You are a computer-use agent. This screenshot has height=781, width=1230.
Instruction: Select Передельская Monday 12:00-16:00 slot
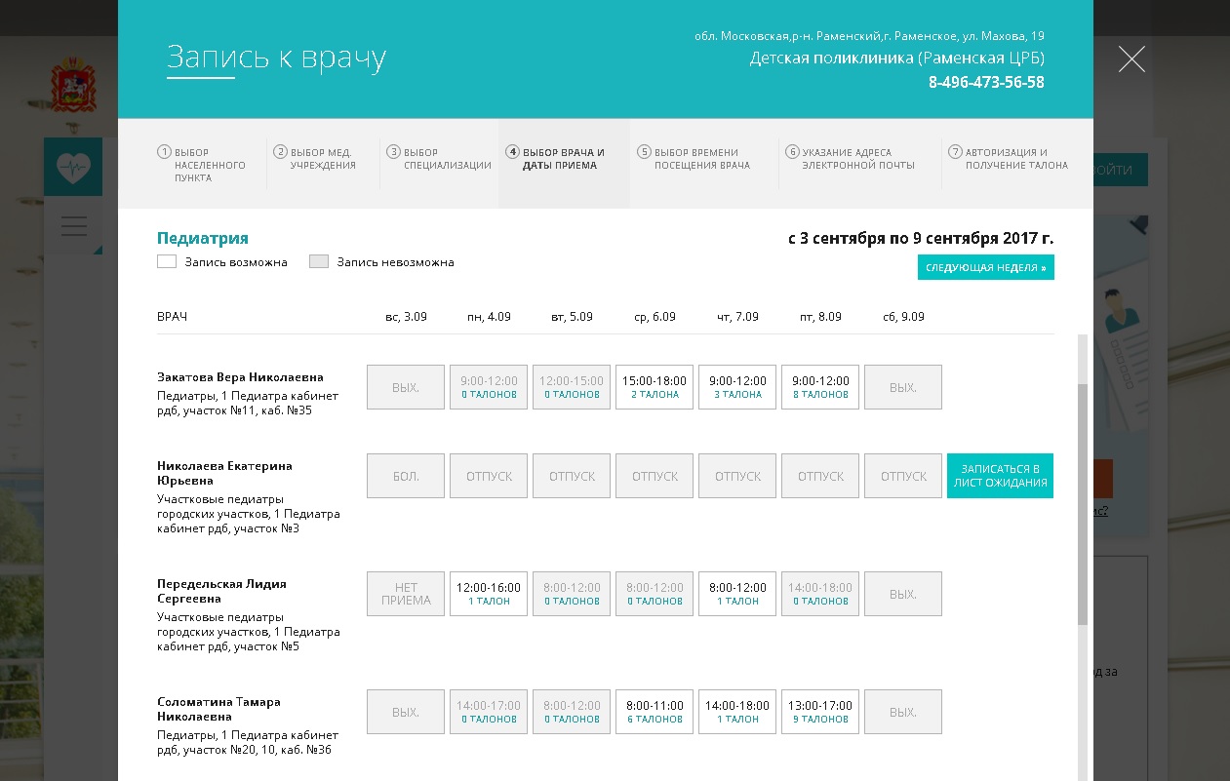tap(489, 594)
